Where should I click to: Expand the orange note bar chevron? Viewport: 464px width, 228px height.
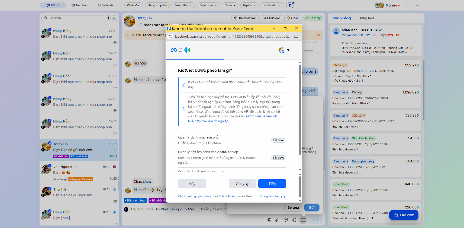click(318, 35)
